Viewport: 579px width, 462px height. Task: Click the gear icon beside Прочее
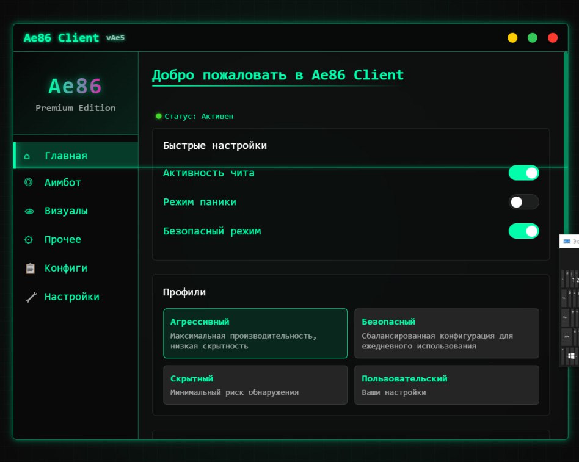tap(29, 240)
